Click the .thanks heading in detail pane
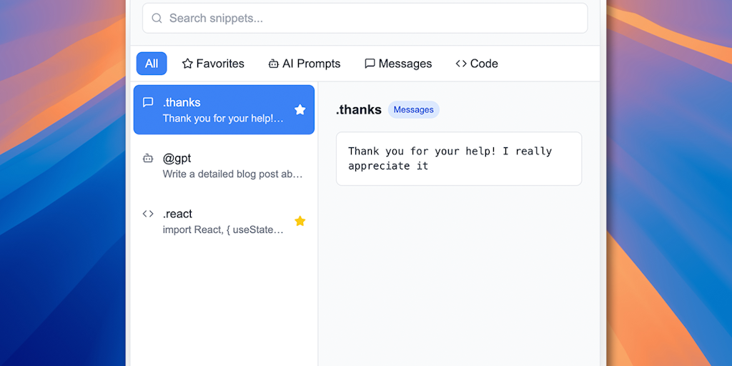 click(x=358, y=109)
